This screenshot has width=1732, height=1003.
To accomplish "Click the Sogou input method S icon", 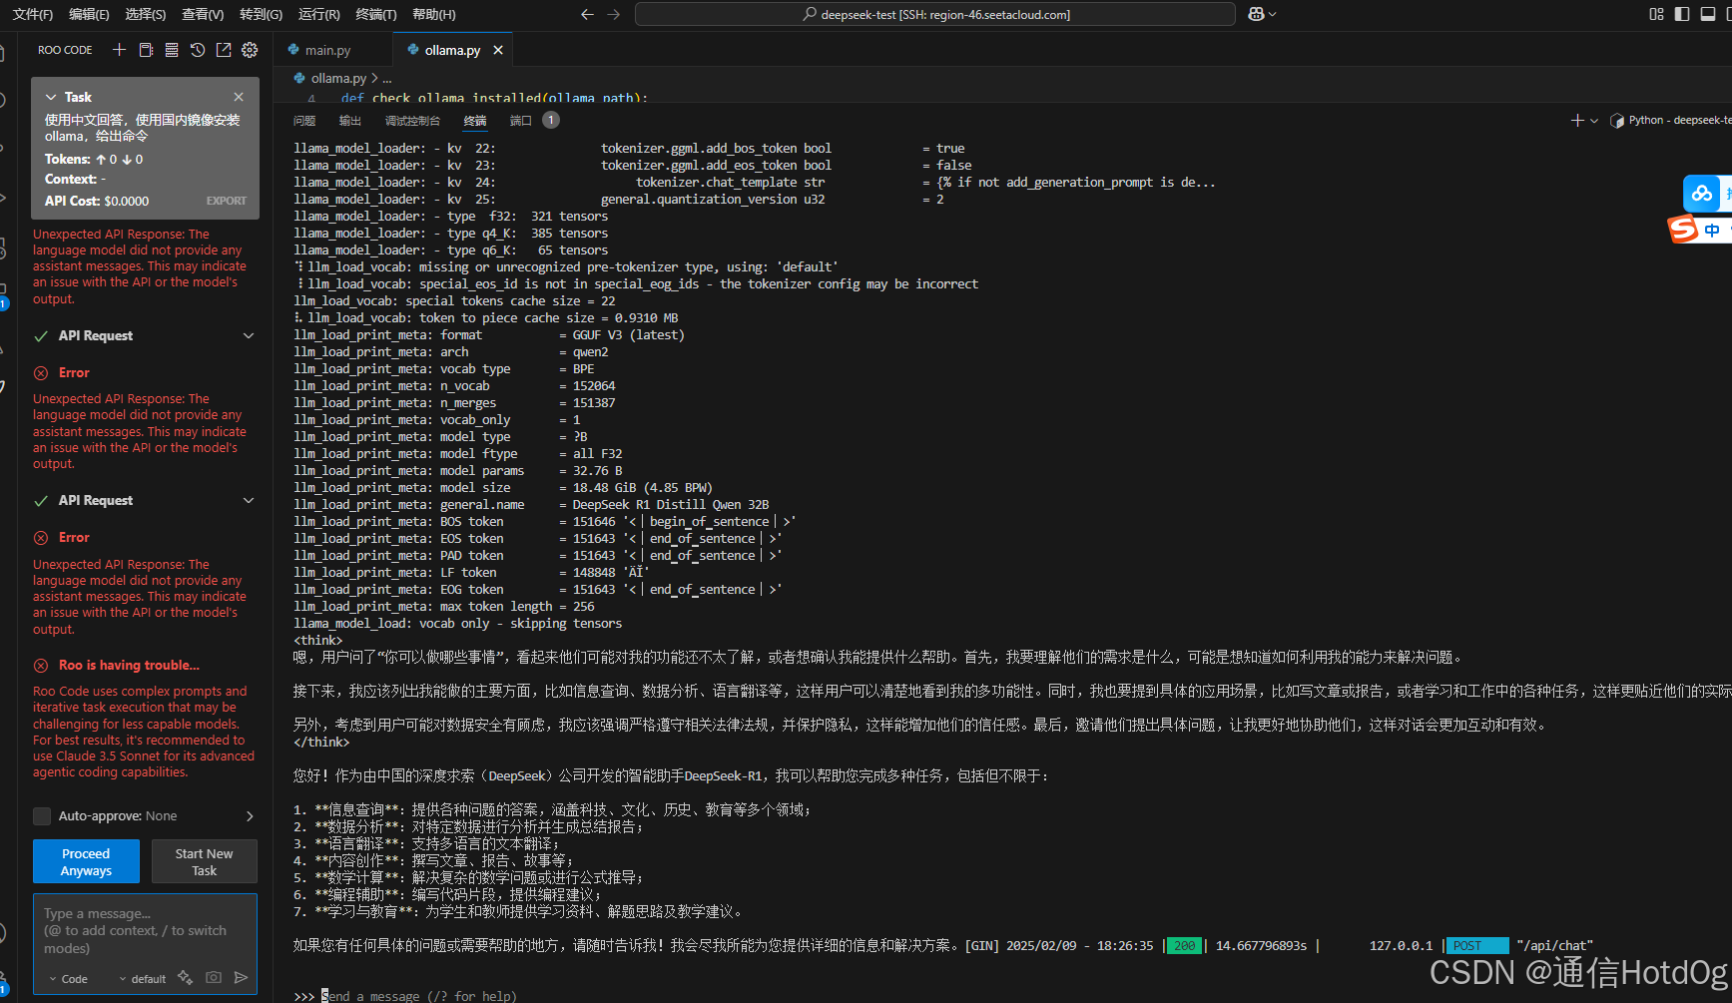I will 1683,230.
